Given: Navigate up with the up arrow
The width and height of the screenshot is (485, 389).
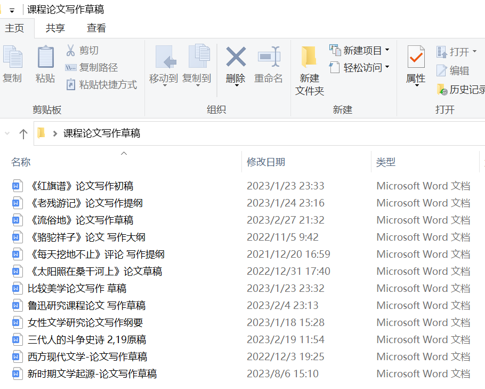Looking at the screenshot, I should 23,133.
